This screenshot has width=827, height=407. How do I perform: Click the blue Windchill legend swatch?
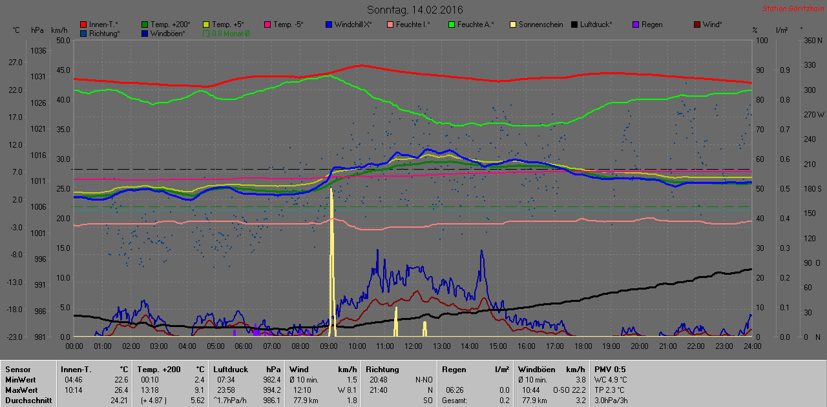[330, 25]
